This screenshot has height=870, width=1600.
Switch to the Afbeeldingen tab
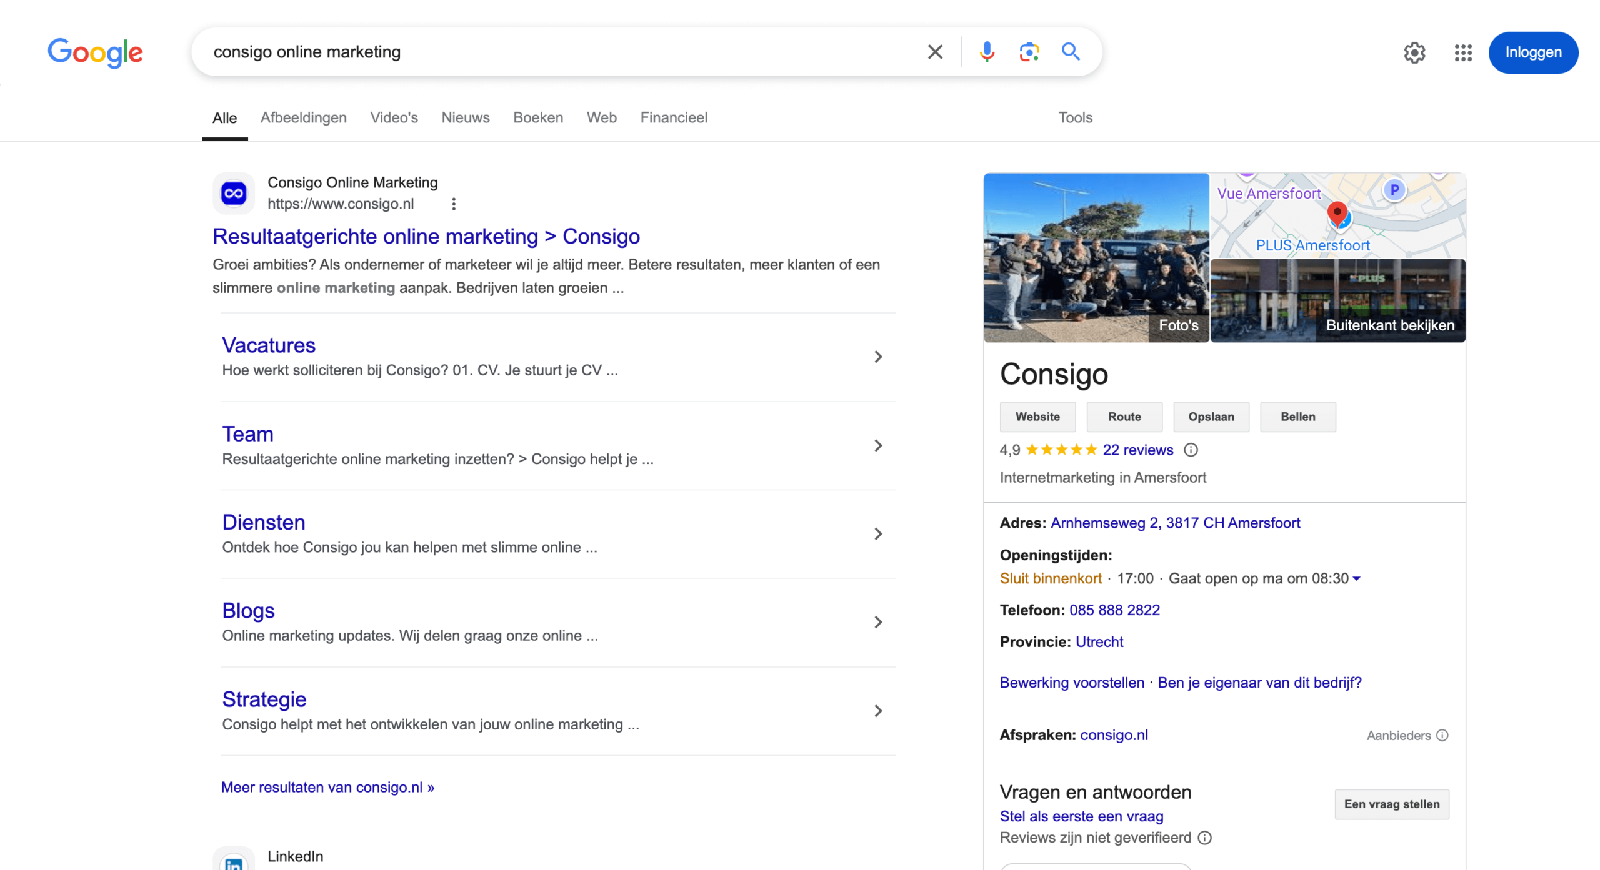point(303,117)
